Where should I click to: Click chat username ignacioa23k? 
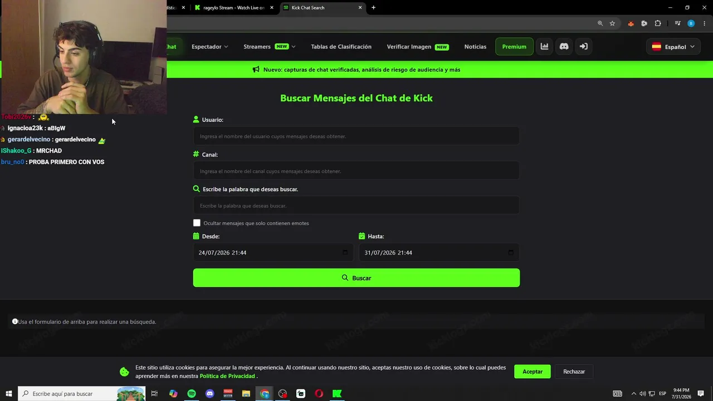pyautogui.click(x=25, y=128)
